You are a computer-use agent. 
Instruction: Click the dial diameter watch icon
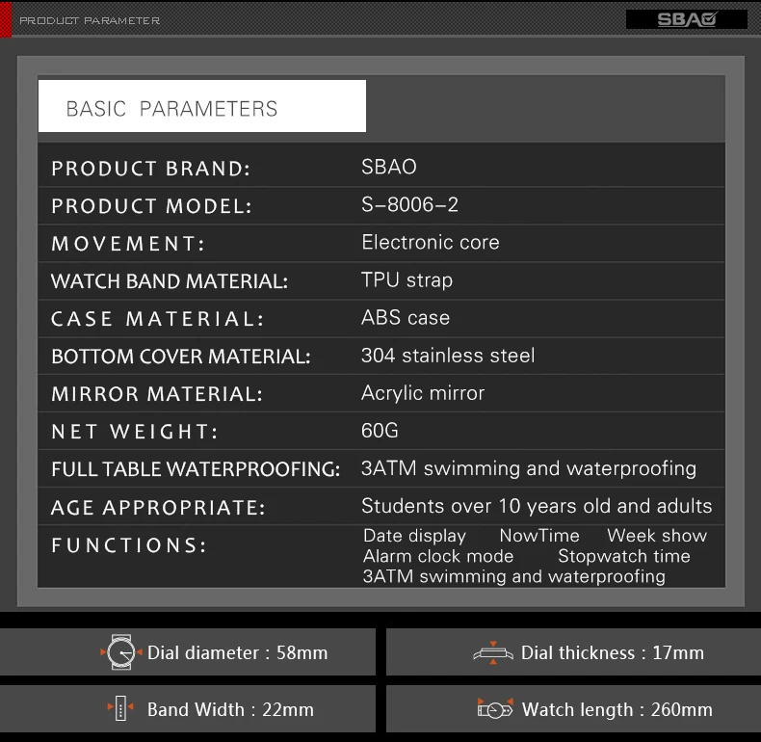tap(120, 652)
